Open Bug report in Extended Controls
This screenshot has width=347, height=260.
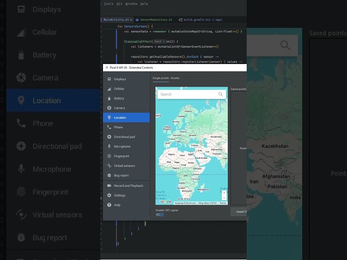click(126, 175)
